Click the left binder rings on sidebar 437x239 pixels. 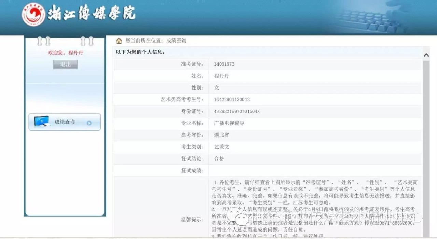pos(43,42)
